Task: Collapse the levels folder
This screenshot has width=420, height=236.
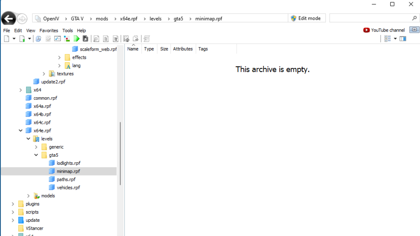Action: (29, 139)
